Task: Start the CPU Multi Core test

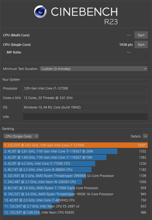Action: click(x=141, y=35)
